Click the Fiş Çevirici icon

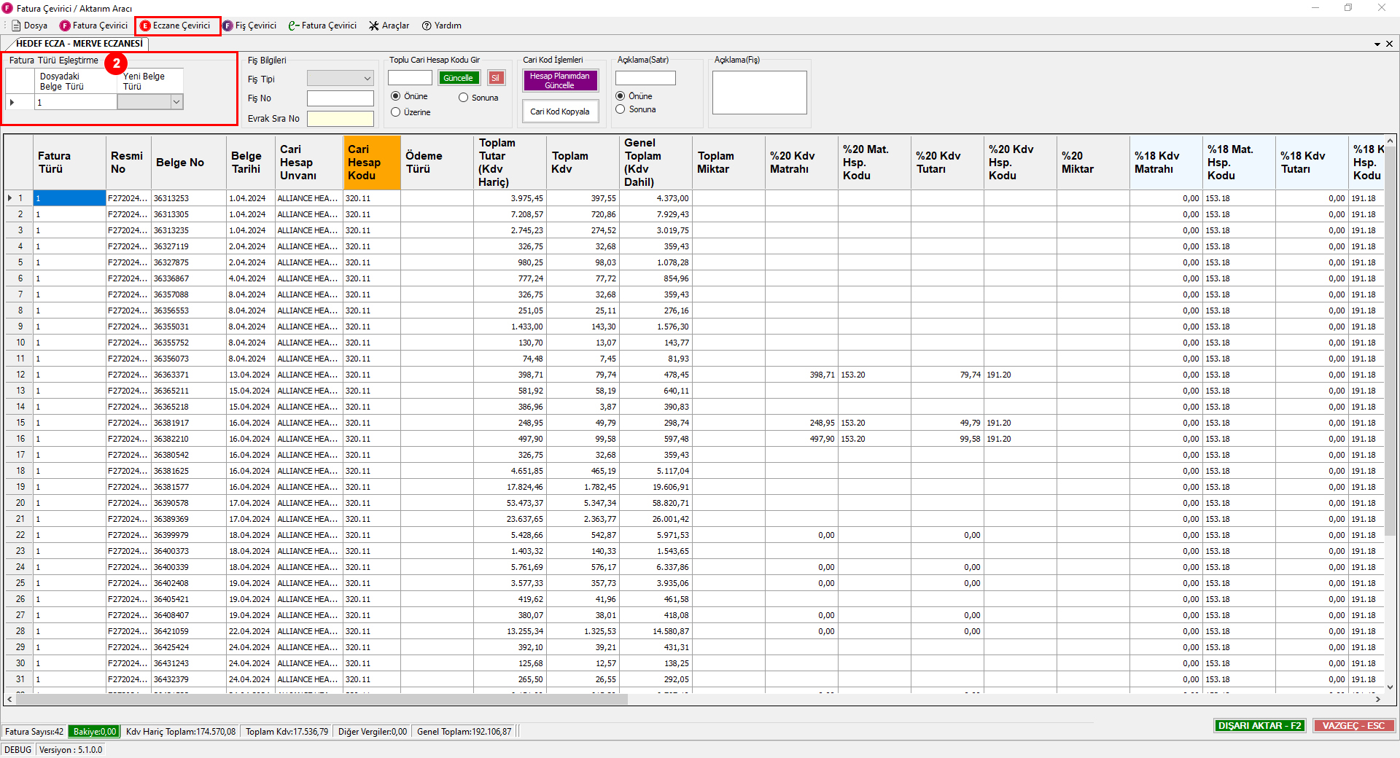[x=227, y=26]
